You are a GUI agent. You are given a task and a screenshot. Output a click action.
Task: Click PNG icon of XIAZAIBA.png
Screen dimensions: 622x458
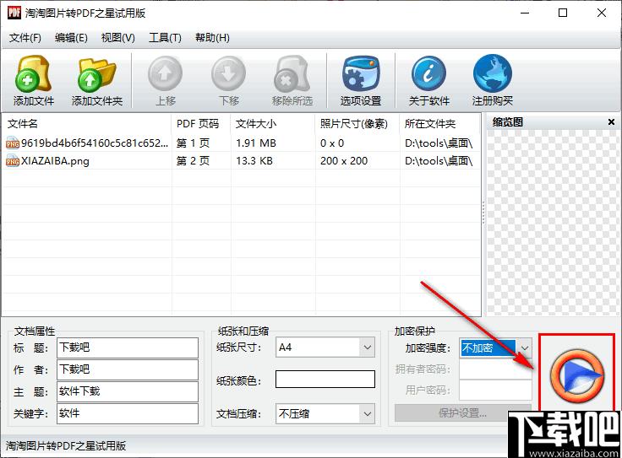pos(13,161)
